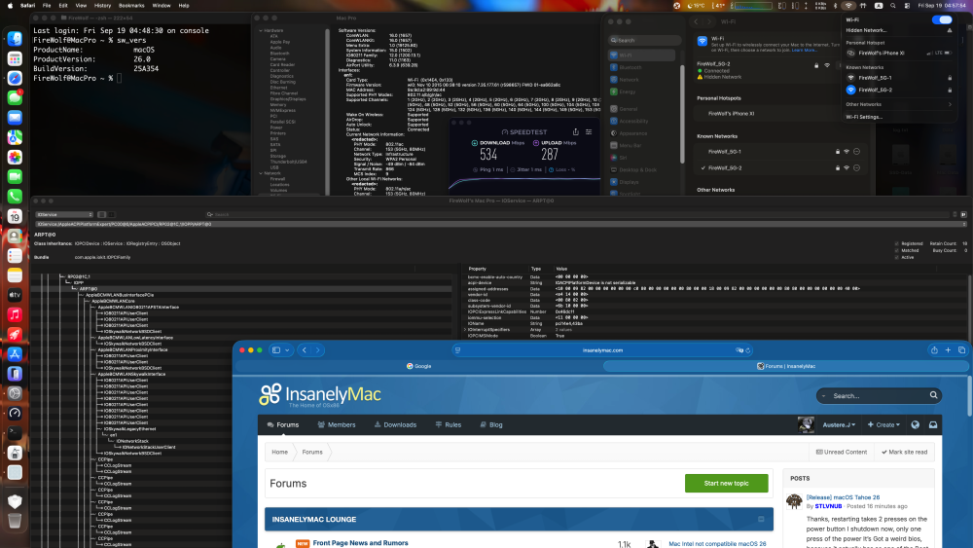Viewport: 973px width, 548px height.
Task: Turn off Wi-Fi switch in dropdown
Action: pos(942,19)
